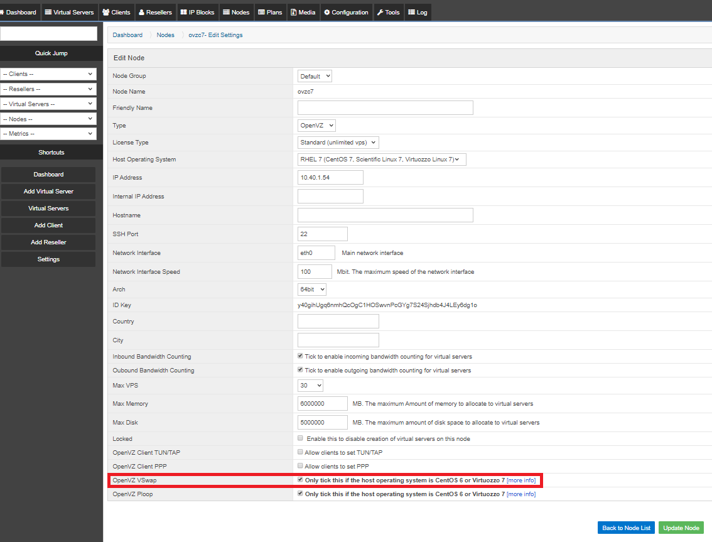
Task: Expand the Metrics quick jump dropdown
Action: pyautogui.click(x=48, y=134)
